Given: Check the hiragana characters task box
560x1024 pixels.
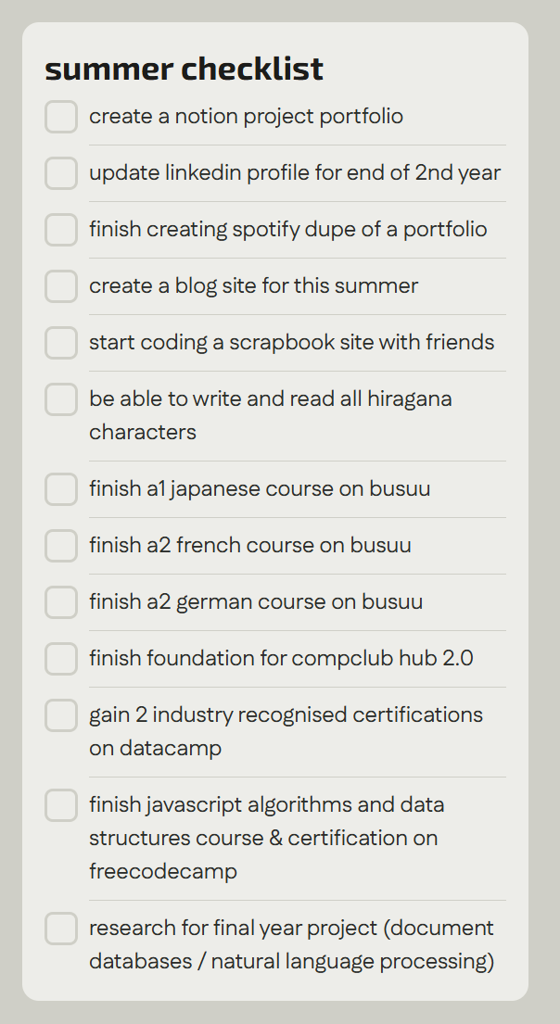Looking at the screenshot, I should point(61,399).
